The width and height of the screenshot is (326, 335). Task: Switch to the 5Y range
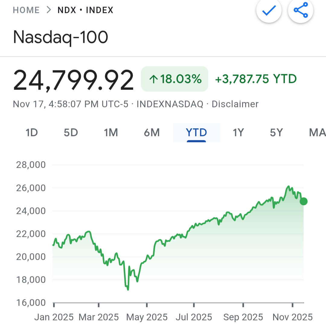coord(276,132)
